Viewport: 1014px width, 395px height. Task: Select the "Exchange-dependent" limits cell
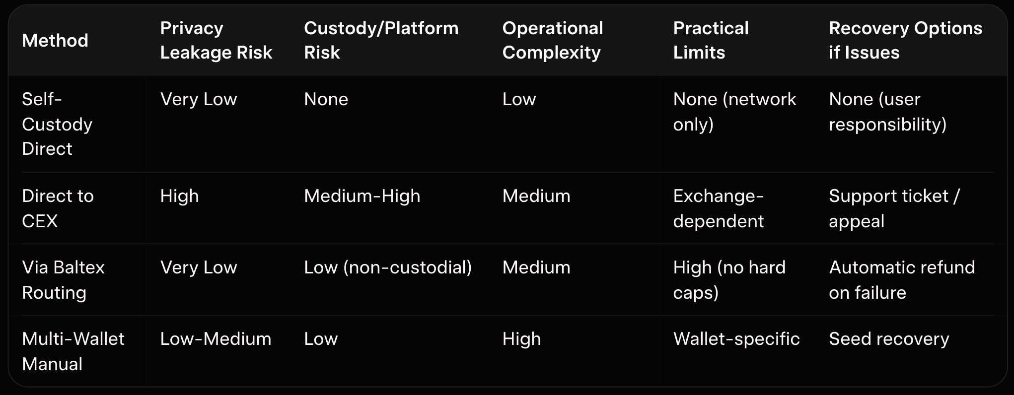[x=718, y=208]
